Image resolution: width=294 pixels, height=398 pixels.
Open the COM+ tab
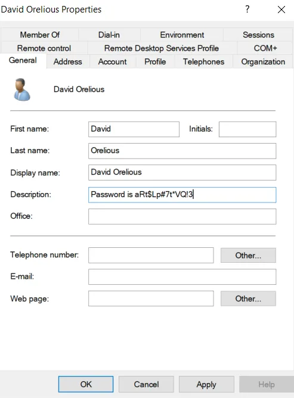tap(265, 48)
